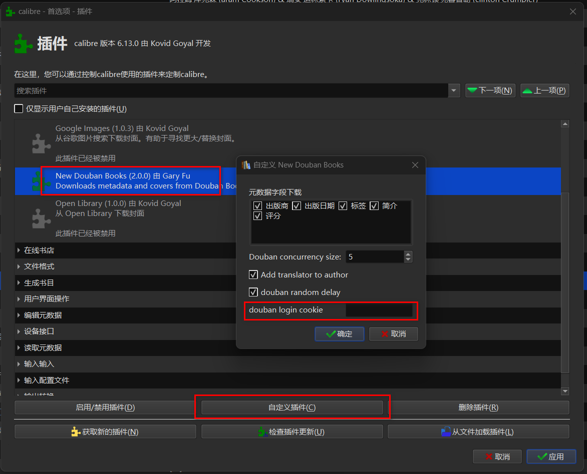The height and width of the screenshot is (474, 587).
Task: Click plugin list scrollbar up arrow
Action: click(565, 123)
